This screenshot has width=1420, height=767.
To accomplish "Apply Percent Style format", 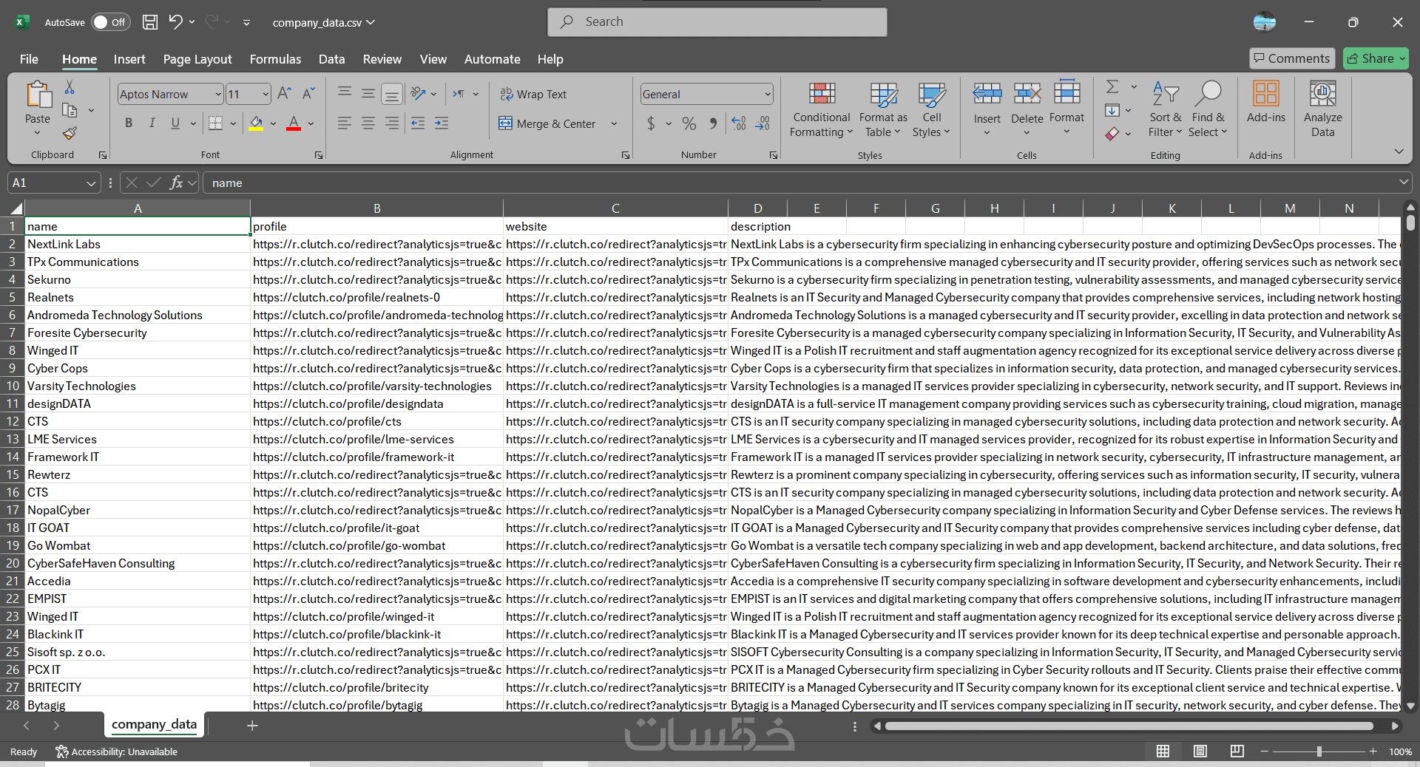I will pos(689,123).
